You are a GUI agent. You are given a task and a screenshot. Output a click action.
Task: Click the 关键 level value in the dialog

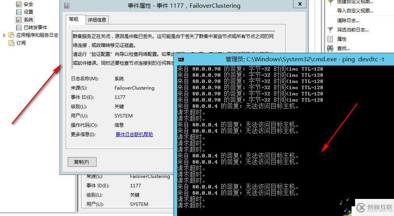[x=119, y=106]
